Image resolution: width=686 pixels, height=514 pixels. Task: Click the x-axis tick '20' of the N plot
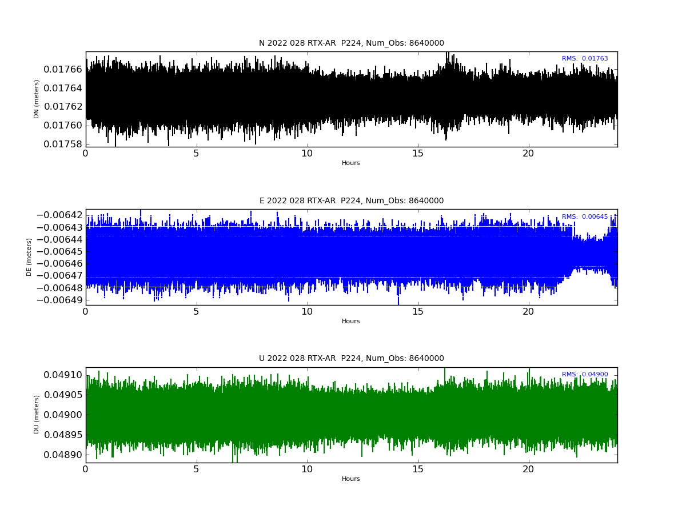(x=528, y=154)
